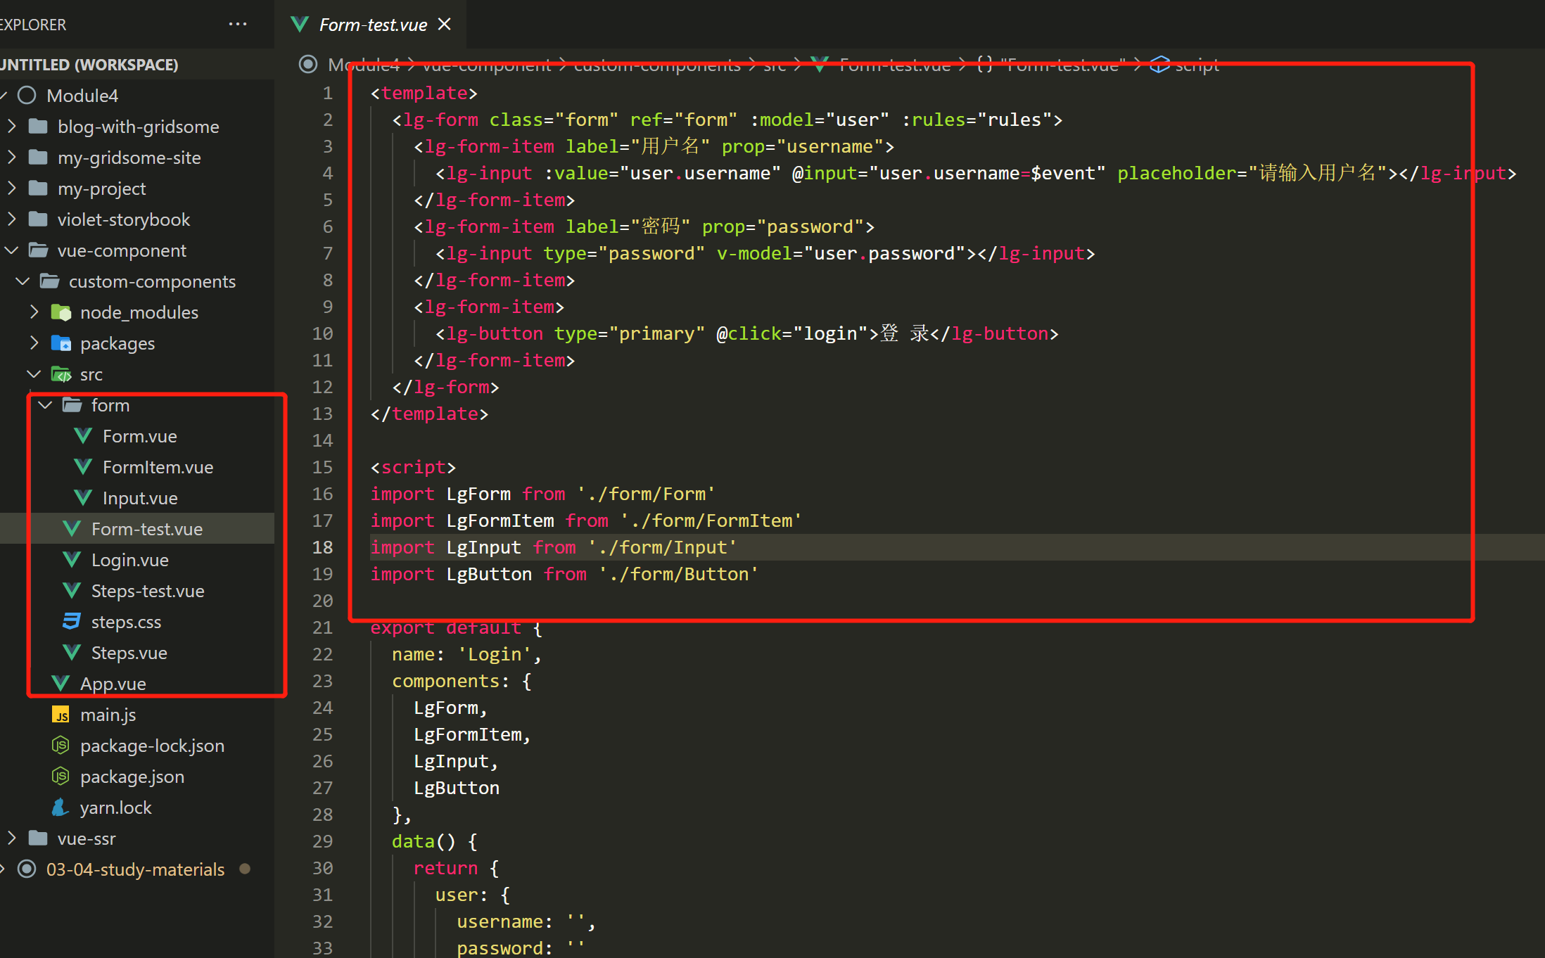The height and width of the screenshot is (958, 1545).
Task: Open the Steps-test.vue file
Action: (x=148, y=591)
